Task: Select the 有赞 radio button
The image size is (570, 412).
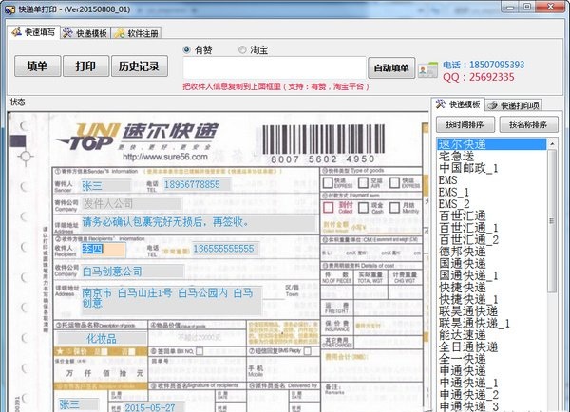Action: point(186,49)
